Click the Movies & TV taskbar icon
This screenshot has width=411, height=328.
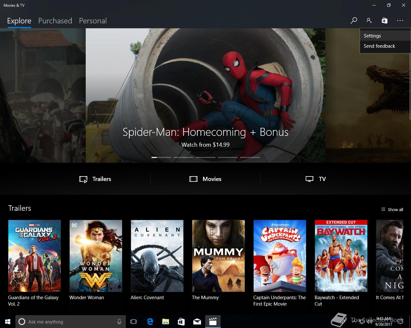point(213,322)
